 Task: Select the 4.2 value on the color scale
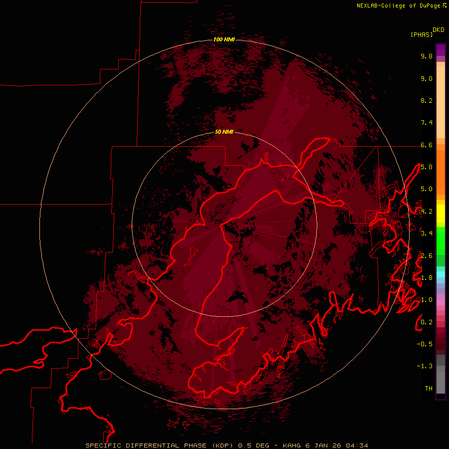tap(427, 212)
